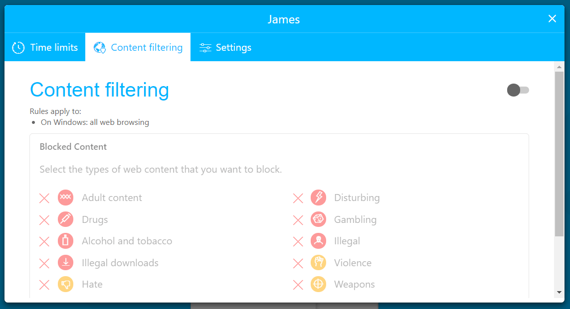The height and width of the screenshot is (309, 570).
Task: Toggle the X mark beside Weapons
Action: tap(298, 285)
